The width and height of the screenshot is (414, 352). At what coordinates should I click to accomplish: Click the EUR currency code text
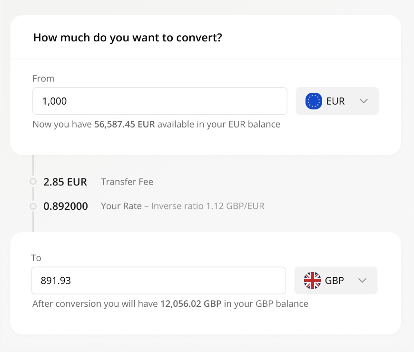pyautogui.click(x=335, y=101)
